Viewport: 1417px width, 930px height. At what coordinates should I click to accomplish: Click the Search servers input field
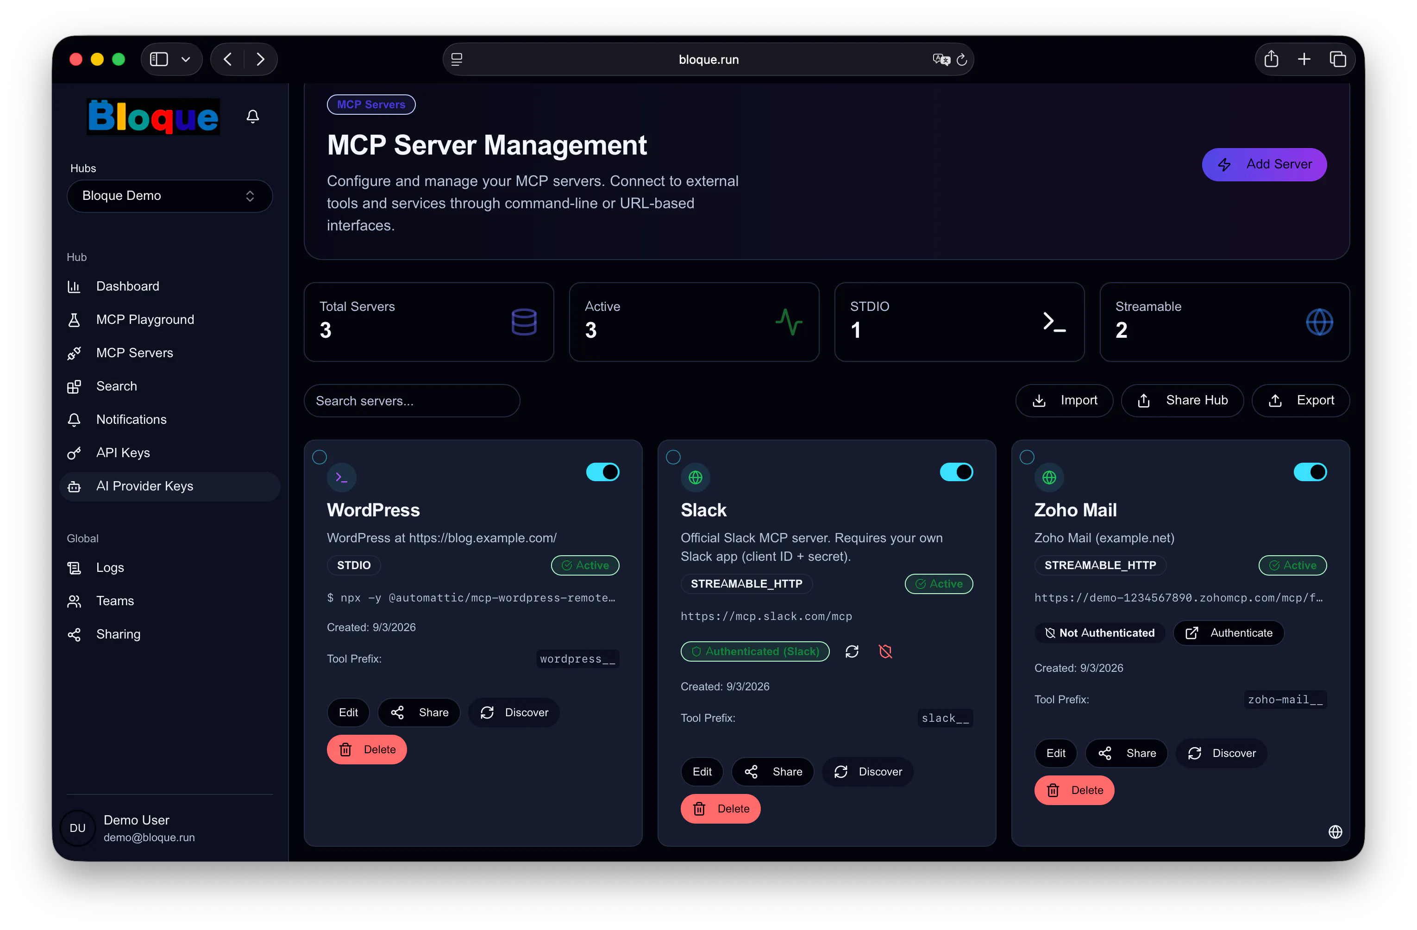tap(412, 401)
